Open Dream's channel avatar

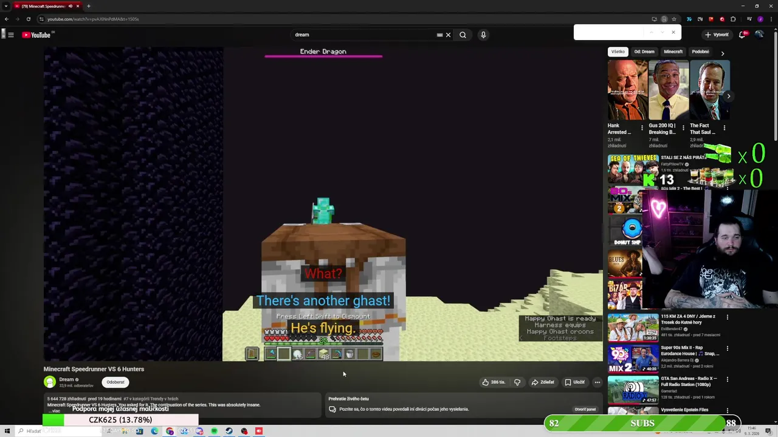coord(50,382)
